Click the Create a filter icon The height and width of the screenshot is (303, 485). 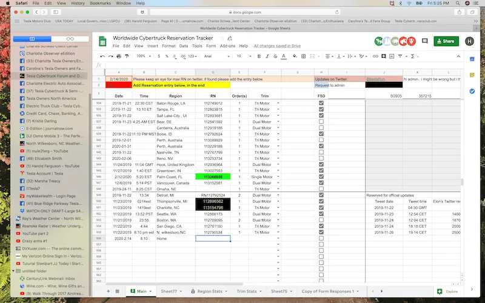pos(400,56)
